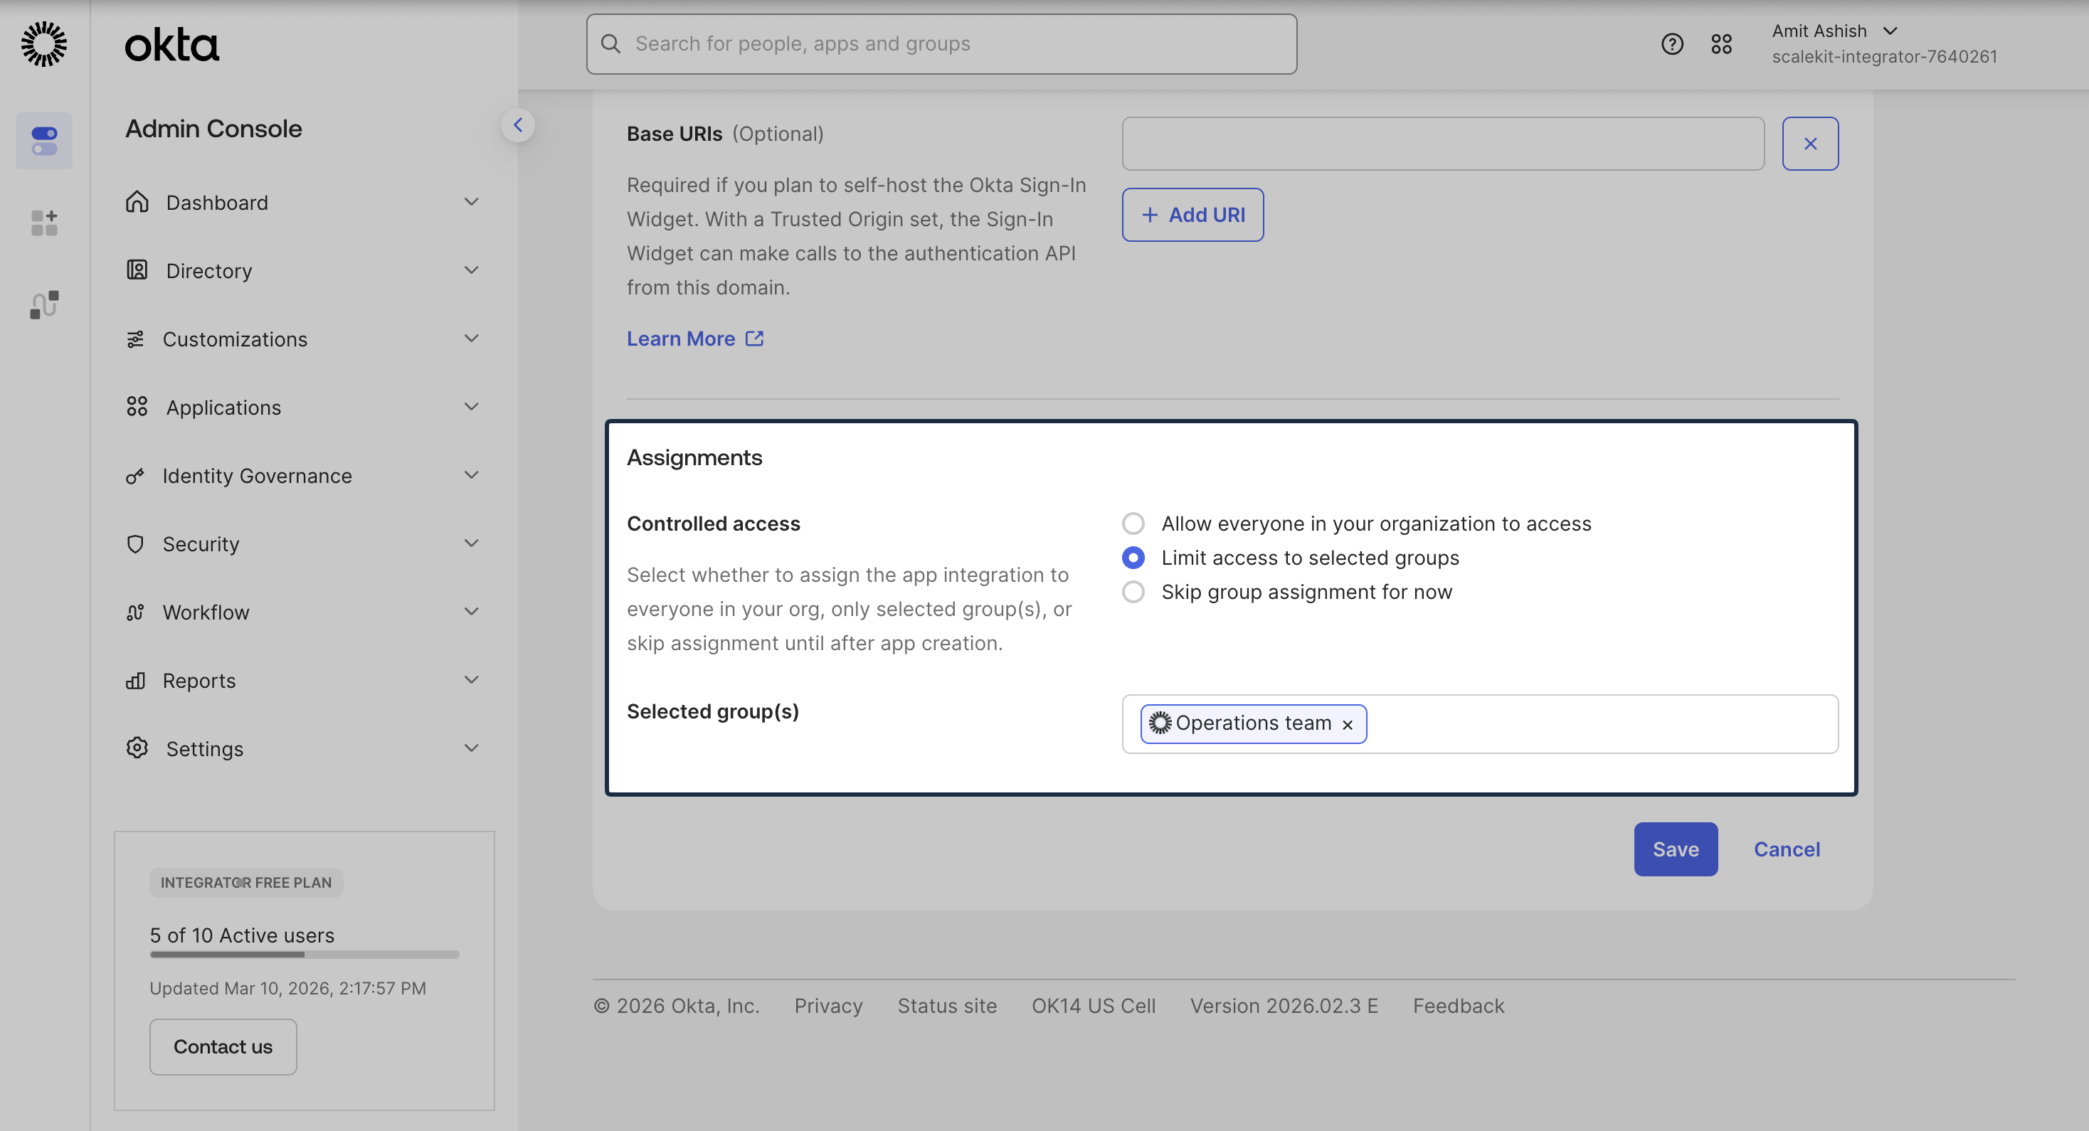Select the Admin Console icon in the left rail
2089x1131 pixels.
coord(44,140)
